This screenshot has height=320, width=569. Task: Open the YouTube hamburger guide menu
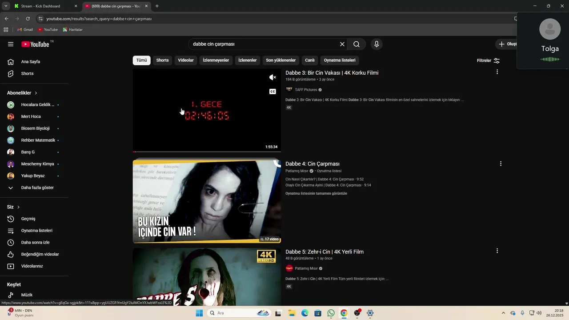point(11,44)
